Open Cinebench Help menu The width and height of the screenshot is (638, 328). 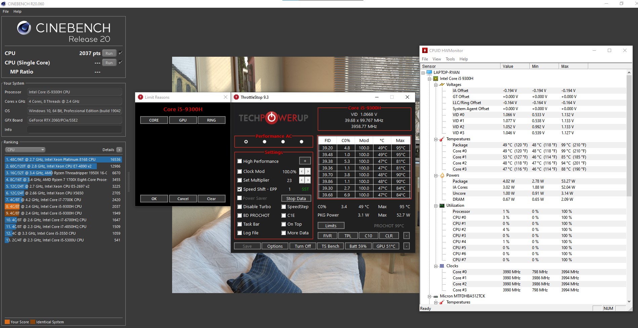tap(17, 11)
